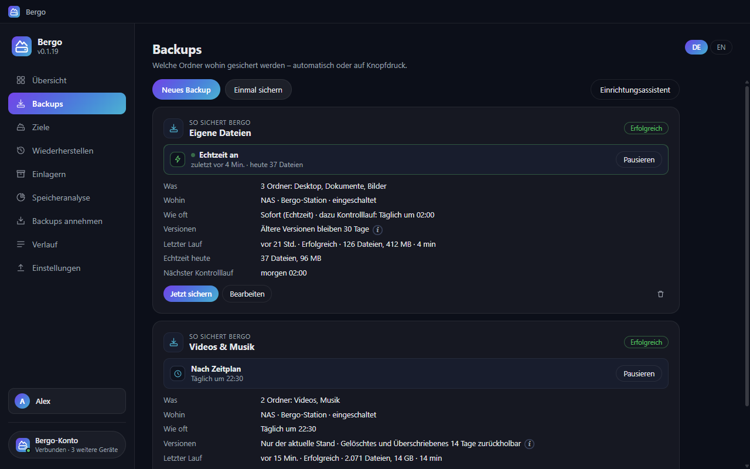Go to Ziele section
The height and width of the screenshot is (469, 750).
[x=67, y=127]
